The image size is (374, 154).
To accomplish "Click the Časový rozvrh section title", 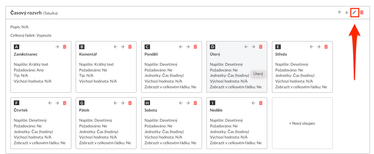I will tap(26, 13).
